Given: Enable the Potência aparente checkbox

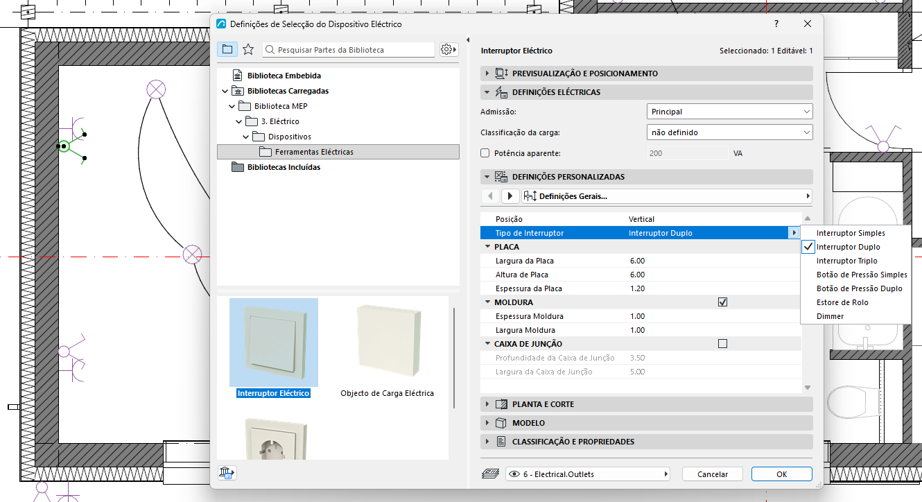Looking at the screenshot, I should click(485, 153).
